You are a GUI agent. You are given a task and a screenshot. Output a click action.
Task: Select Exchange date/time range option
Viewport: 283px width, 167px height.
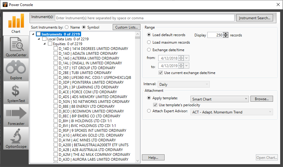point(149,50)
